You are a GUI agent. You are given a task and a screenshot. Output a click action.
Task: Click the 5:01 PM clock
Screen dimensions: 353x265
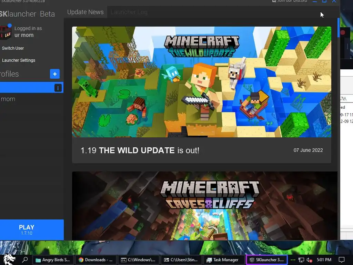(324, 260)
